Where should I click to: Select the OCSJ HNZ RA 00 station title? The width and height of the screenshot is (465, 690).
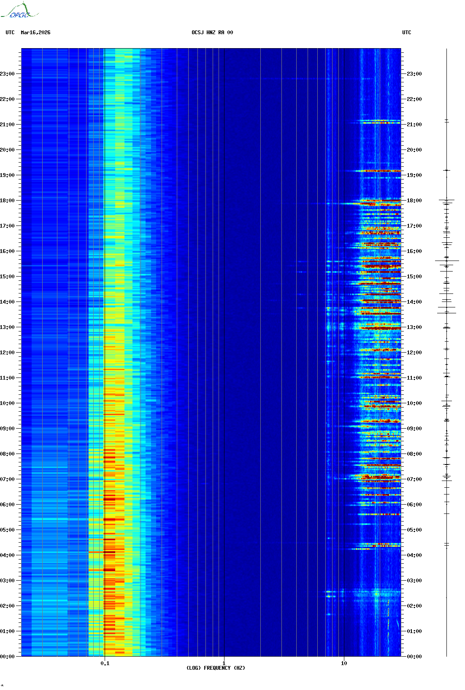tap(212, 33)
